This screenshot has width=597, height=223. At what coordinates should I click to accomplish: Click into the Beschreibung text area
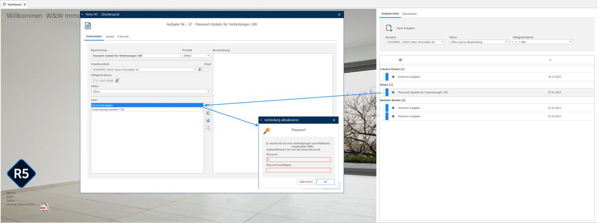(x=273, y=113)
